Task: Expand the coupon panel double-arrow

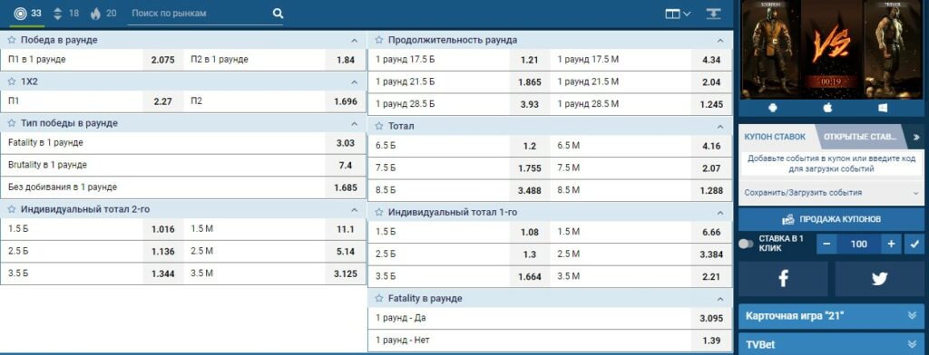Action: click(x=916, y=137)
